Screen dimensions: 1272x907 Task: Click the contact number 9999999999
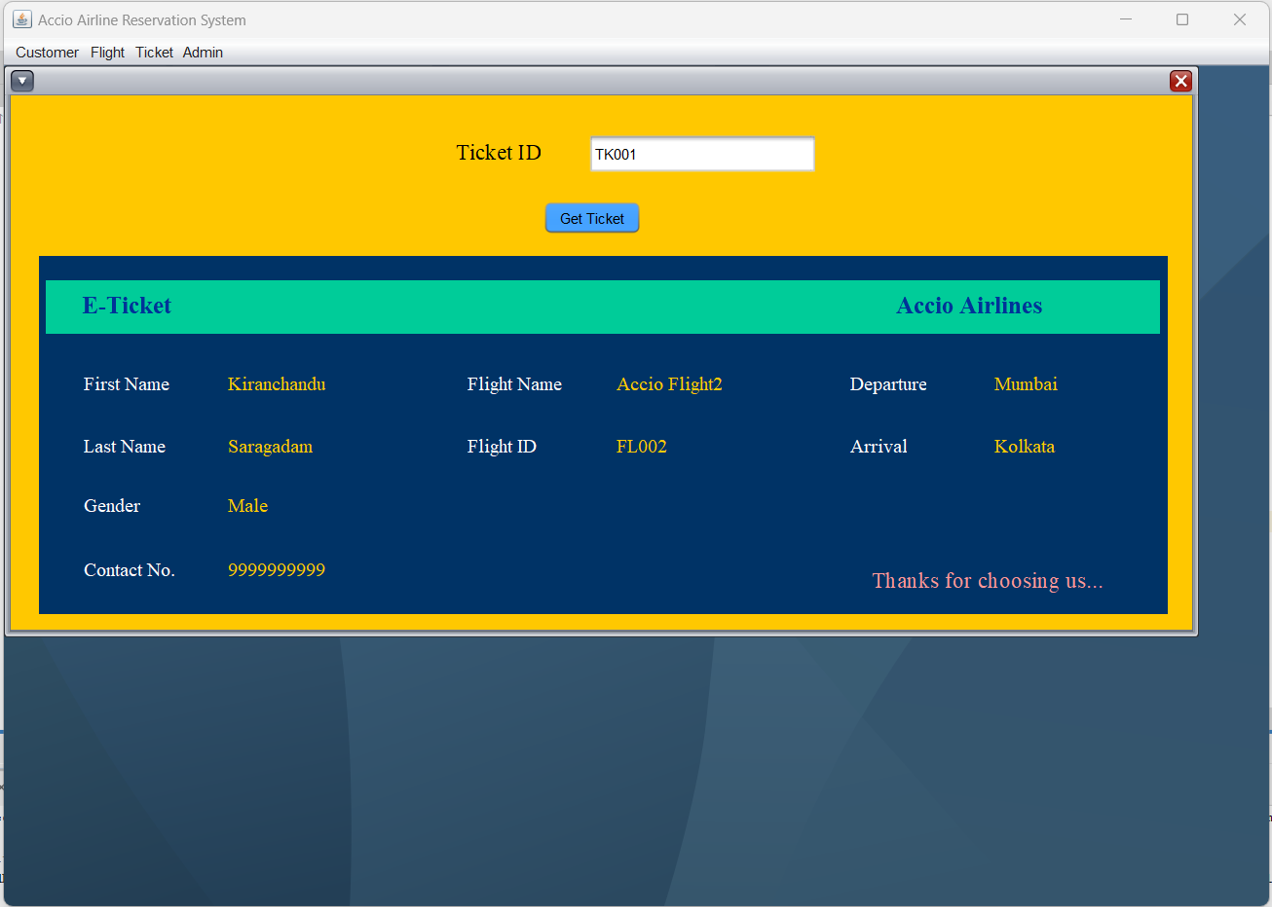(277, 570)
